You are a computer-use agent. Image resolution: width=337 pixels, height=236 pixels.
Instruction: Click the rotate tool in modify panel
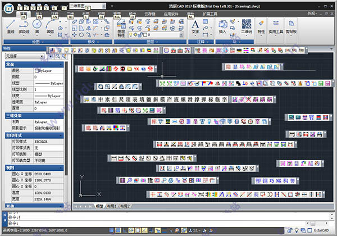coord(81,35)
